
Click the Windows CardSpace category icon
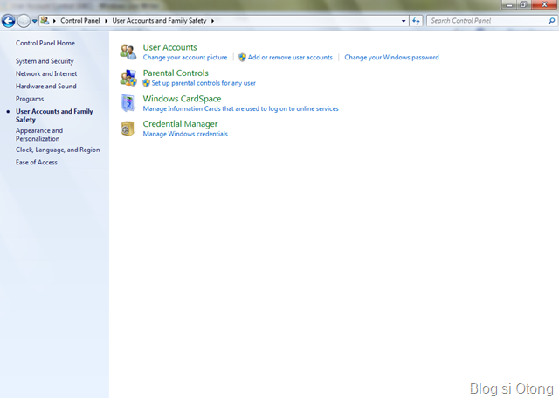pos(128,103)
